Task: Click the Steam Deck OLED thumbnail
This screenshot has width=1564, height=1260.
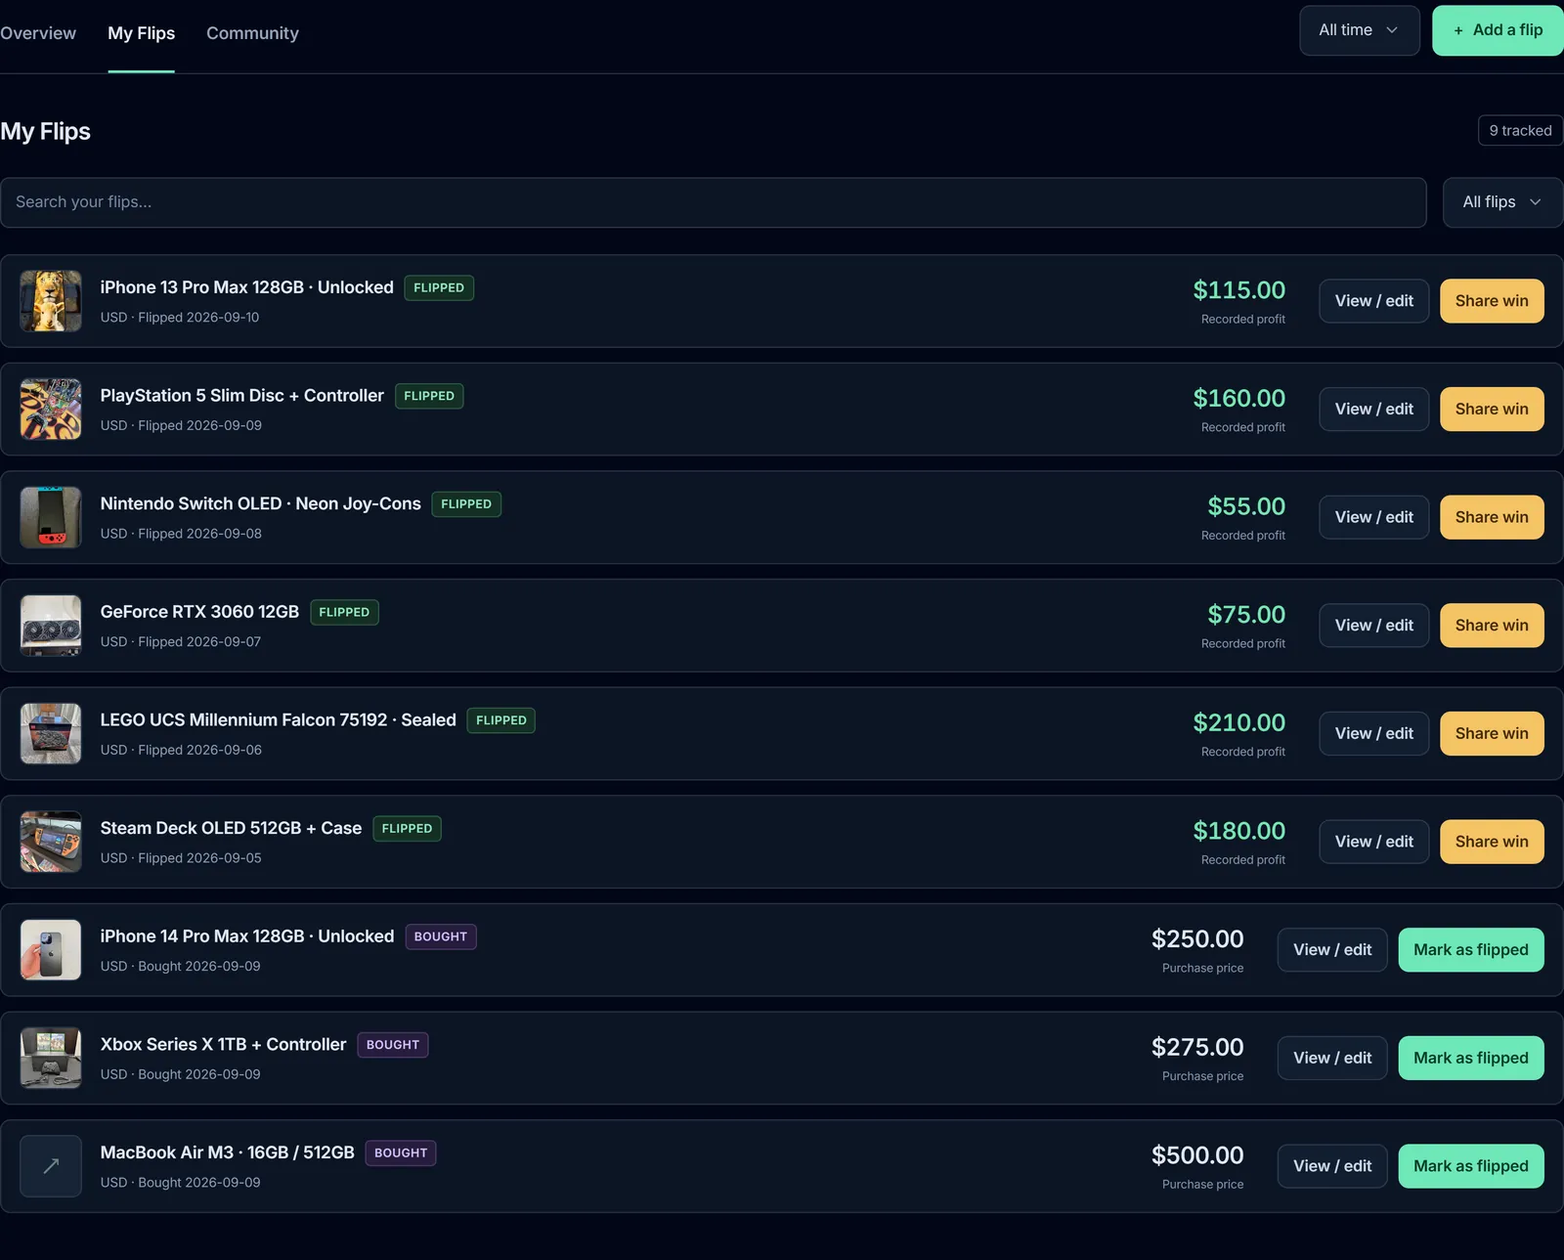Action: [51, 842]
